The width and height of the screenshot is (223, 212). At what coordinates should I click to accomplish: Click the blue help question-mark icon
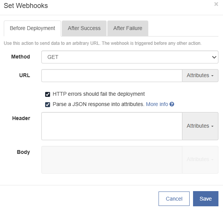172,104
